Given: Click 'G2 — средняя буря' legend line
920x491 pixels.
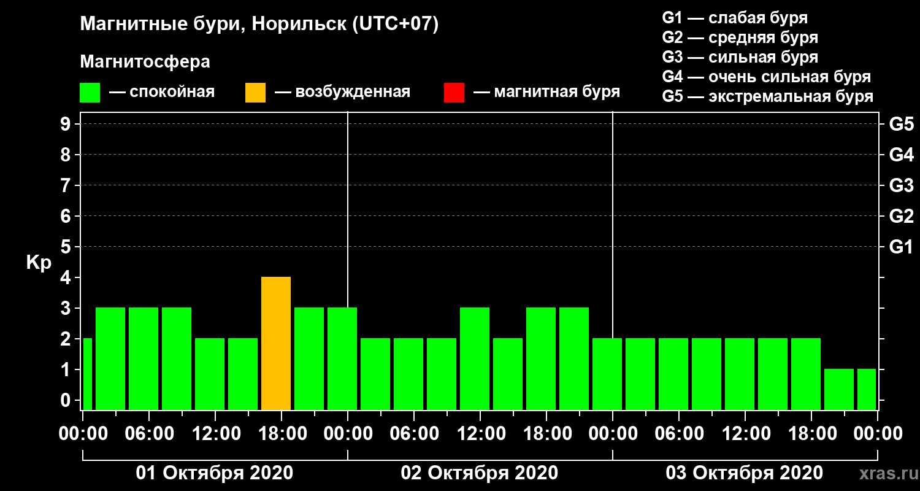Looking at the screenshot, I should pos(740,37).
